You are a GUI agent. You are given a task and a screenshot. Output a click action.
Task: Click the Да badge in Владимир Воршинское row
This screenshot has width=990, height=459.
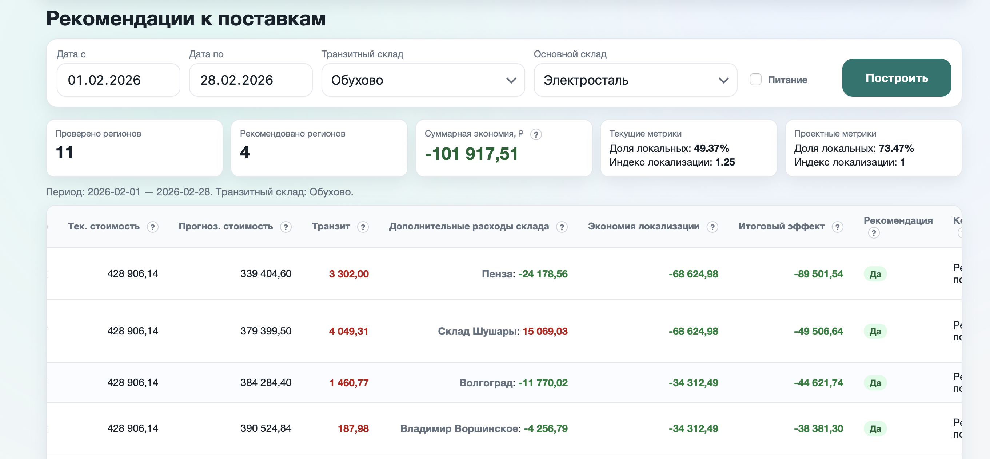[875, 429]
